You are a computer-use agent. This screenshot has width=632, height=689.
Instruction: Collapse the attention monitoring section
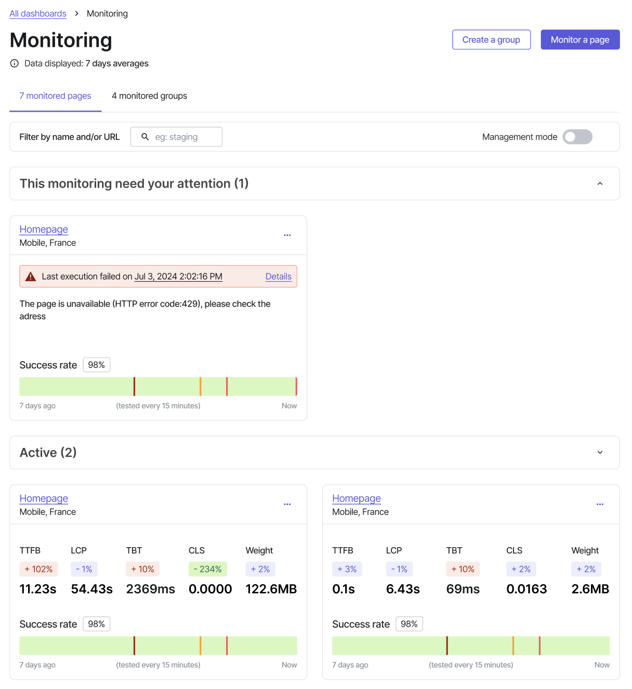pos(600,183)
